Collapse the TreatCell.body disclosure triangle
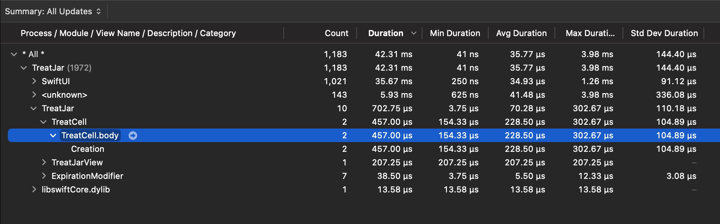This screenshot has width=720, height=224. point(53,135)
